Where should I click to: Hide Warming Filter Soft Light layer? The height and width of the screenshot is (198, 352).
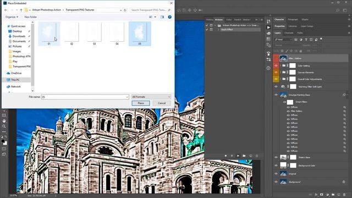click(x=276, y=86)
